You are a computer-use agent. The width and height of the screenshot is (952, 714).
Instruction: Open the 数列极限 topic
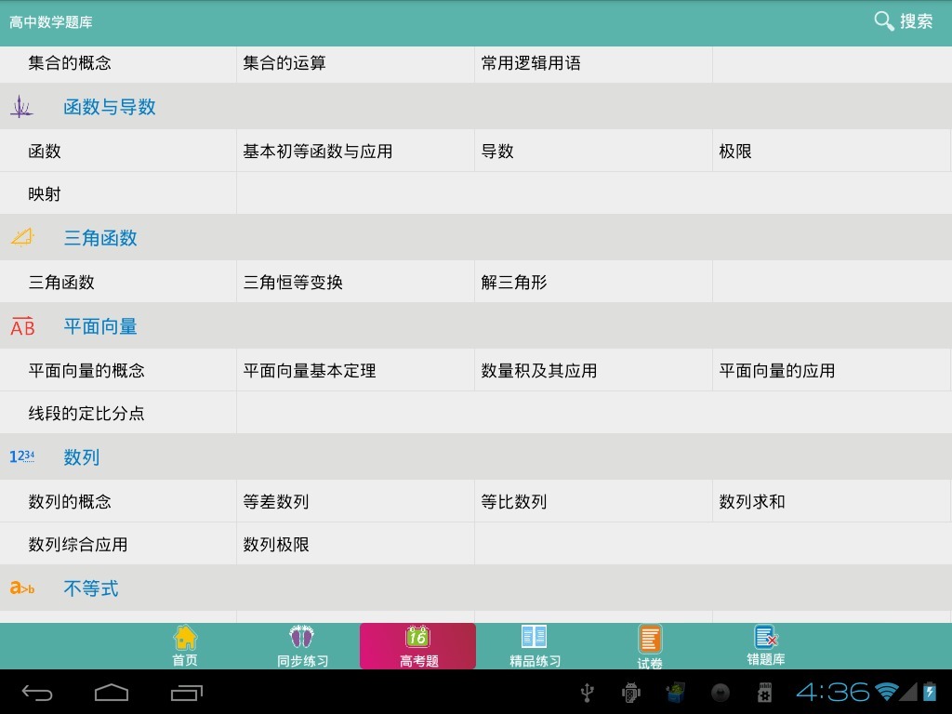tap(276, 545)
